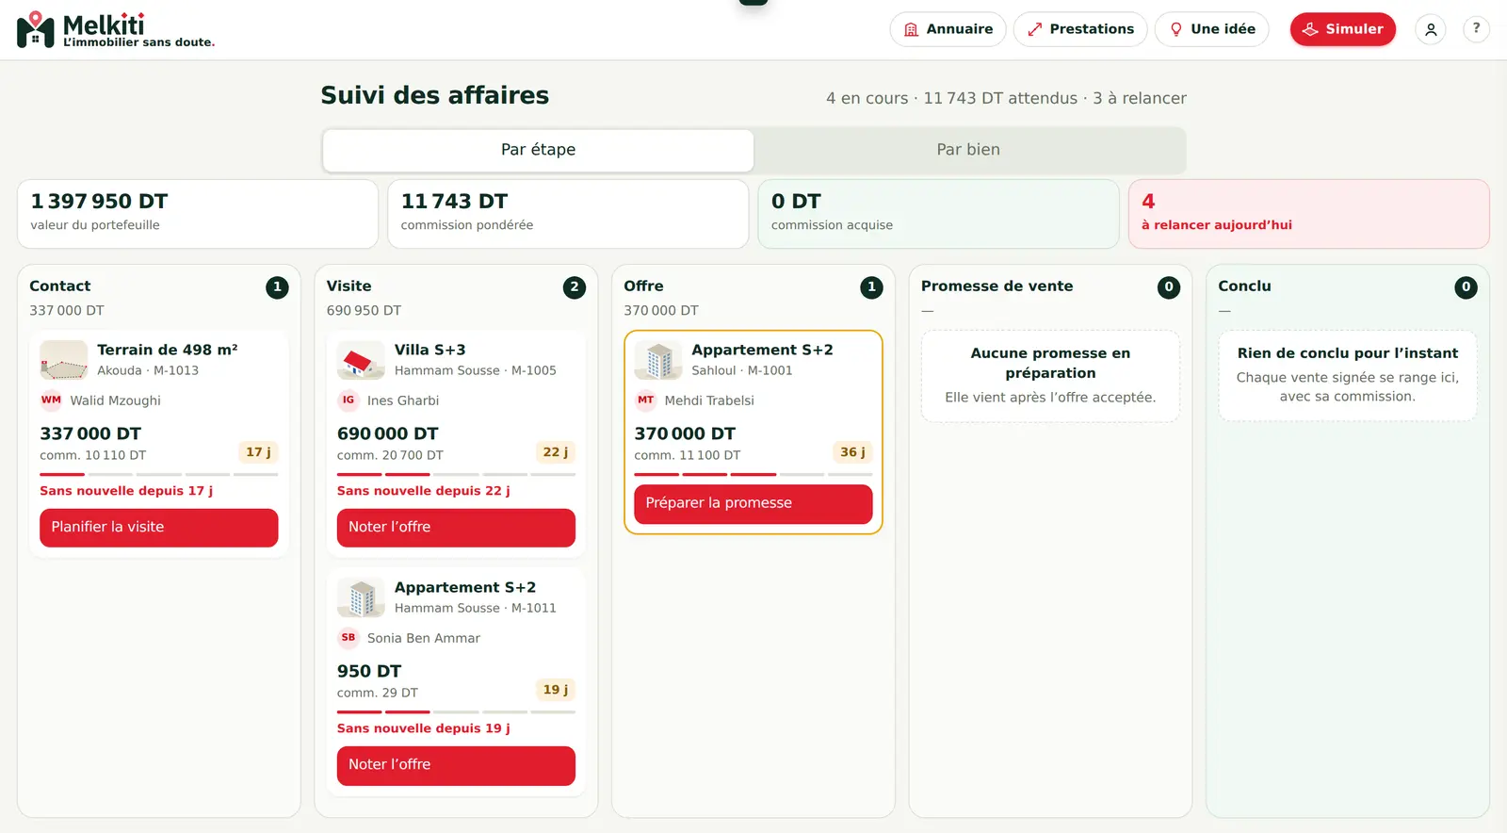Screen dimensions: 1507x833
Task: Click Noter l'offre for Sonia Ben Ammar
Action: click(456, 765)
